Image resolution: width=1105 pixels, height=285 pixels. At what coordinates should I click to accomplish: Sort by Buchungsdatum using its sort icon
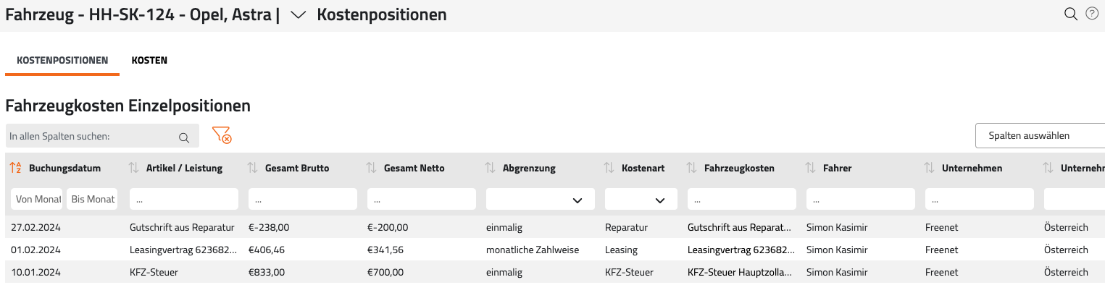(15, 168)
